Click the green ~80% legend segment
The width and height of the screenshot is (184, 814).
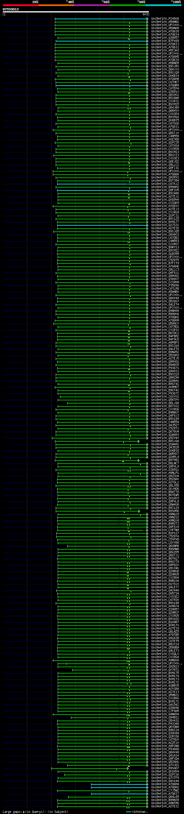click(x=128, y=5)
